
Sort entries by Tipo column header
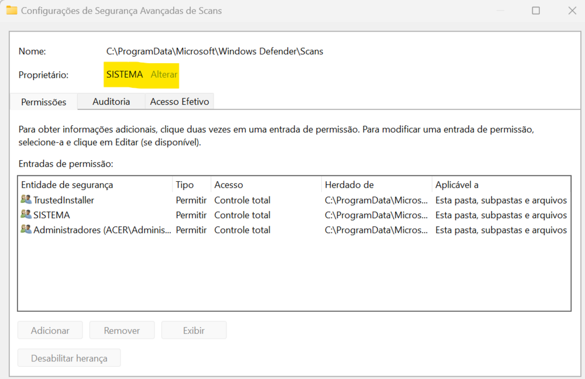185,185
